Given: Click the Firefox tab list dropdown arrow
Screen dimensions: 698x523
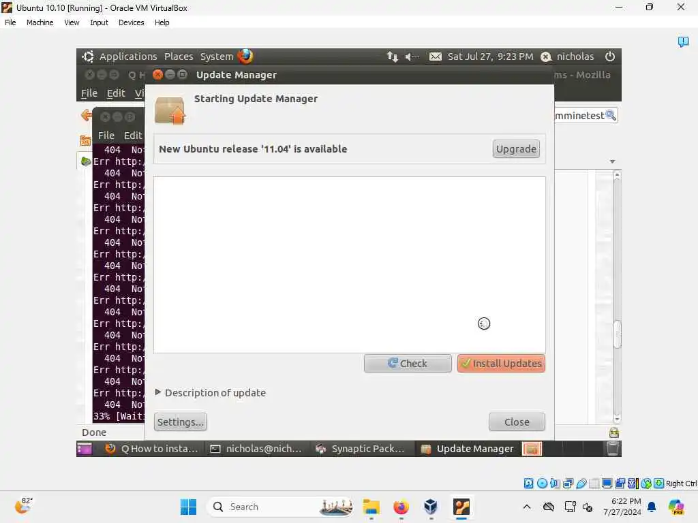Looking at the screenshot, I should [613, 161].
